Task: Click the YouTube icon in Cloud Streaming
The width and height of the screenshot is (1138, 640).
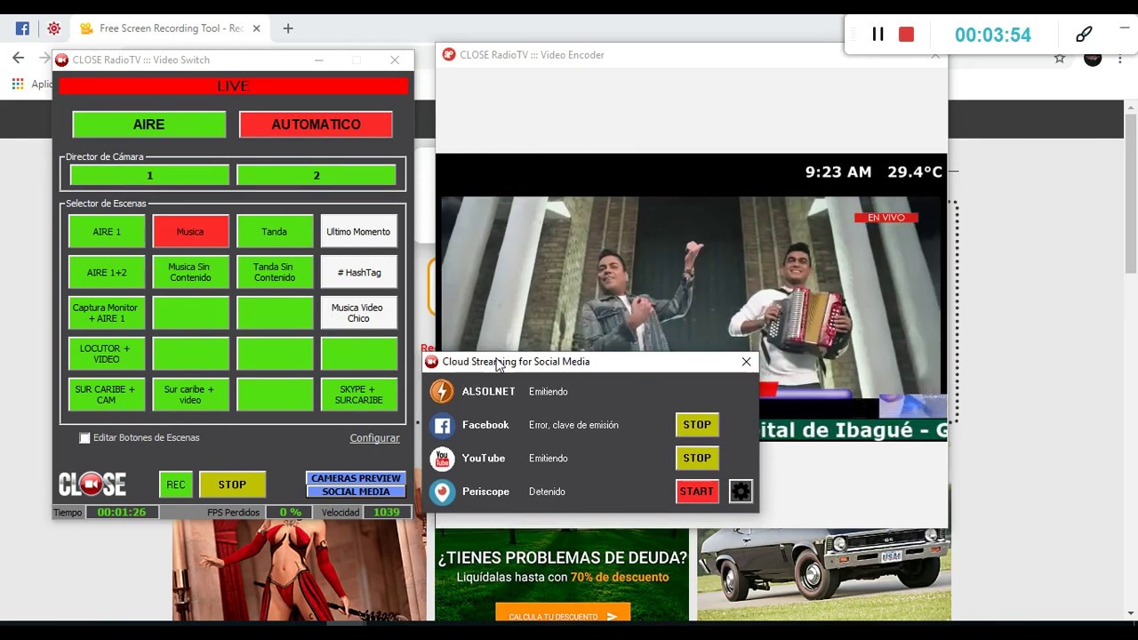Action: (442, 459)
